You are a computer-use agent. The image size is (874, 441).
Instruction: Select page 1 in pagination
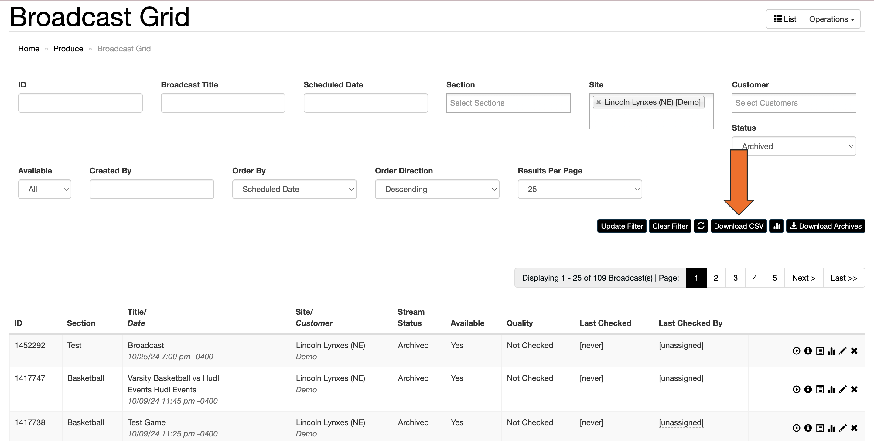696,278
